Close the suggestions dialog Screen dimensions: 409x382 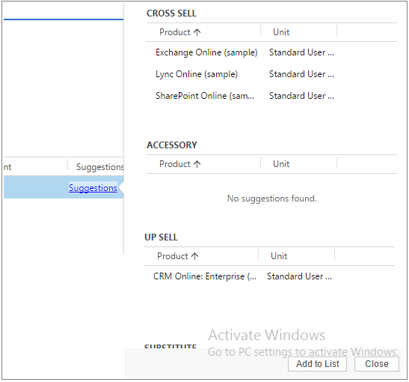[376, 364]
